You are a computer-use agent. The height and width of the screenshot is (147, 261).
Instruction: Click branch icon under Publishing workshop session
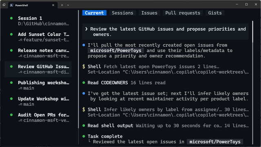[x=20, y=88]
